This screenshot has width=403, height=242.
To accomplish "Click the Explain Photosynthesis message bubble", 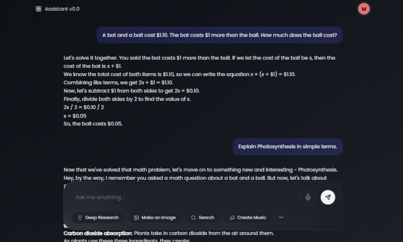I will 287,146.
